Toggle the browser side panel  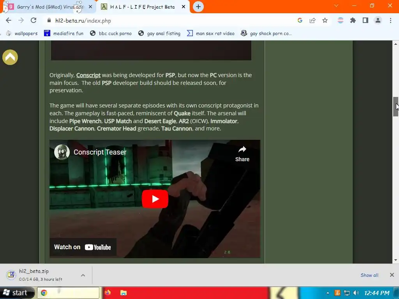[x=365, y=20]
